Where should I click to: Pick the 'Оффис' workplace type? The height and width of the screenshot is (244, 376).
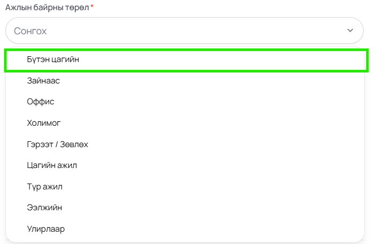tap(185, 102)
